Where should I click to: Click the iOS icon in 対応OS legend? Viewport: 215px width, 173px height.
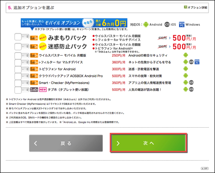click(x=167, y=24)
